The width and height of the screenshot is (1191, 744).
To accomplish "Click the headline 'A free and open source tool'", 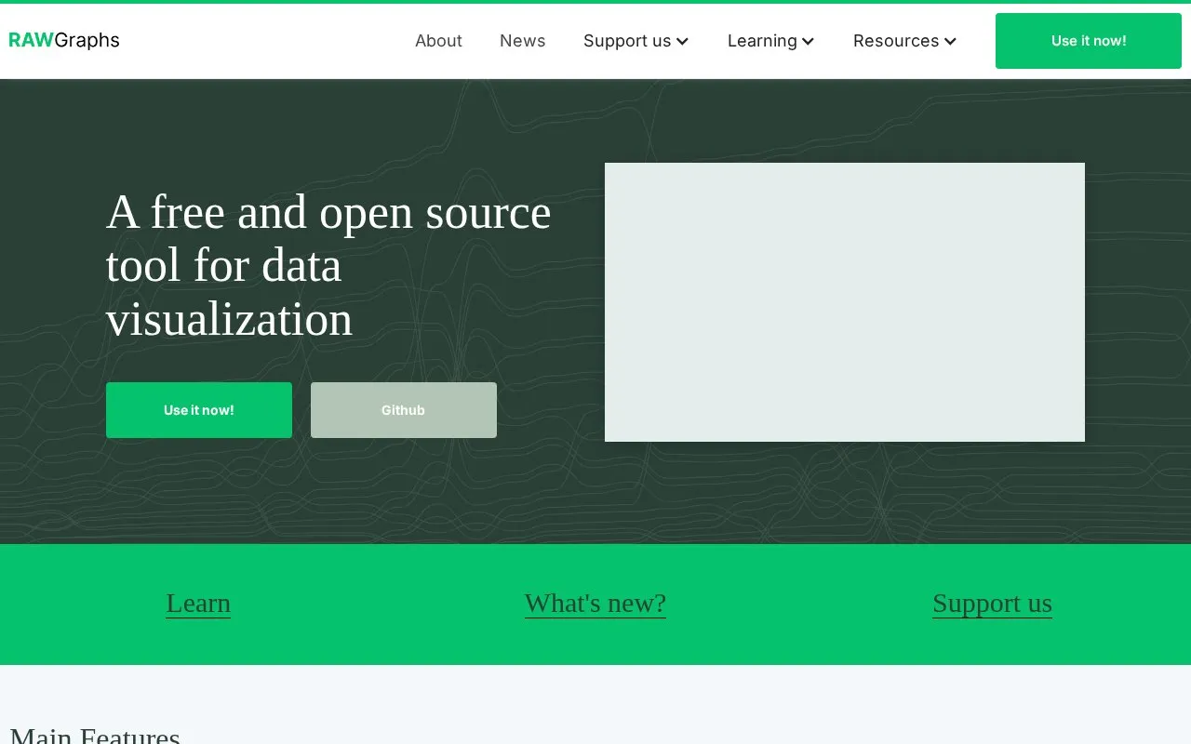I will (328, 266).
